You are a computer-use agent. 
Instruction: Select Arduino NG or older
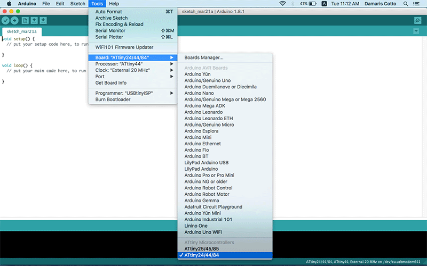tap(225, 181)
